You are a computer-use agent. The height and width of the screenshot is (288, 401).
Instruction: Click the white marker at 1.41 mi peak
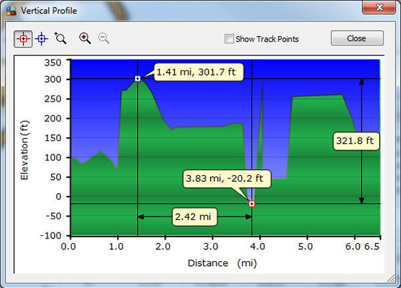pos(138,79)
